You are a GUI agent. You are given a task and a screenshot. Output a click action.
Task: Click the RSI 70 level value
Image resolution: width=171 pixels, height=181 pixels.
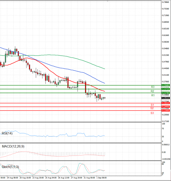click(x=163, y=128)
